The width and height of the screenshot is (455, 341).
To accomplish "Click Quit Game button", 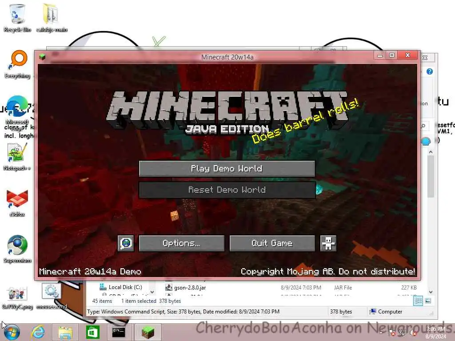I will (x=272, y=243).
